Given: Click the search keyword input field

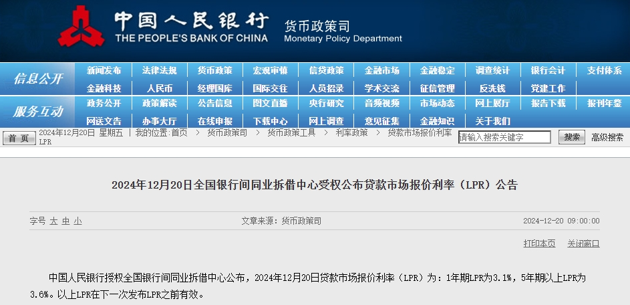Looking at the screenshot, I should click(x=504, y=137).
